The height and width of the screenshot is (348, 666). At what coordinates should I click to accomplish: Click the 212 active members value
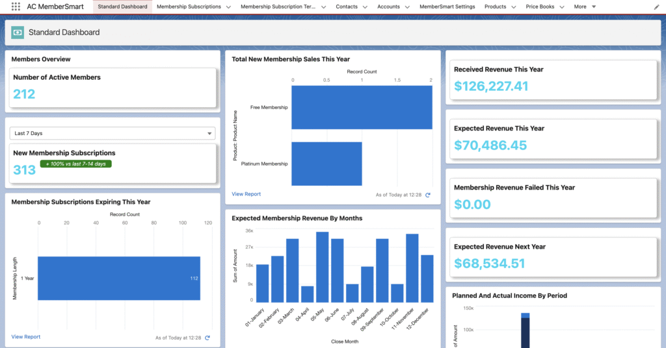(x=24, y=94)
